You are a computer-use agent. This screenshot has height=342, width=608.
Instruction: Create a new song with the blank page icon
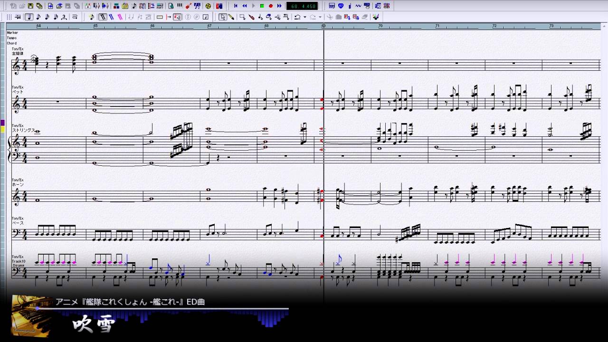coord(13,6)
